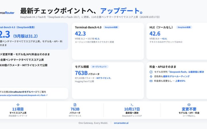207x129 pixels.
Task: Click the OrcaRouter logo at top left
Action: [7, 13]
